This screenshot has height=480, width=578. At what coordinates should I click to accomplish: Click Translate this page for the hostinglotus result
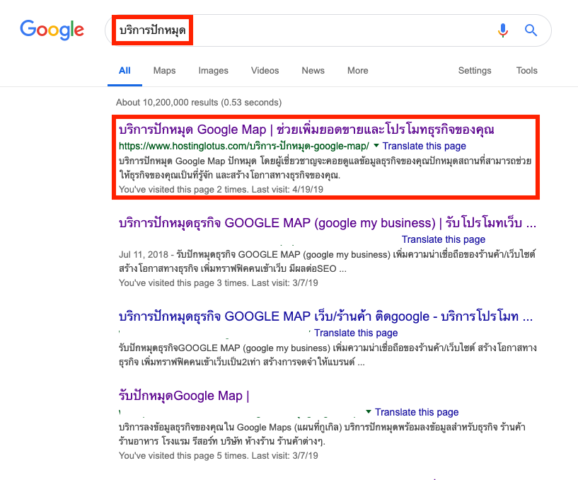tap(424, 146)
